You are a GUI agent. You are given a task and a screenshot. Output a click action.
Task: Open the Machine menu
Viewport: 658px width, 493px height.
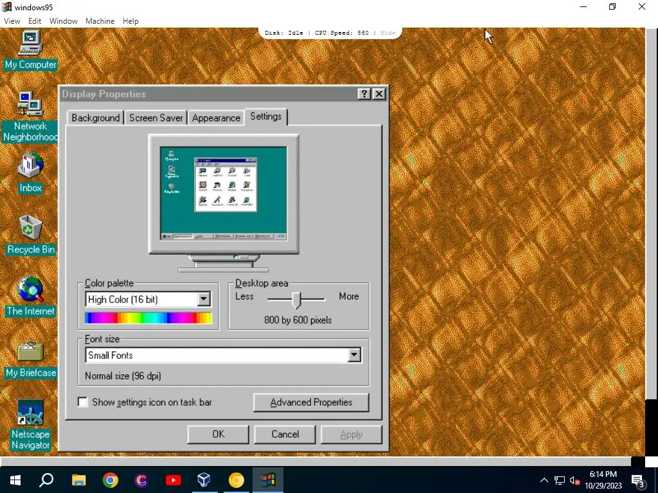click(100, 21)
